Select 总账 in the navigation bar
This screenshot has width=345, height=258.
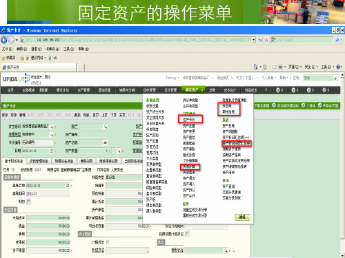(x=212, y=90)
